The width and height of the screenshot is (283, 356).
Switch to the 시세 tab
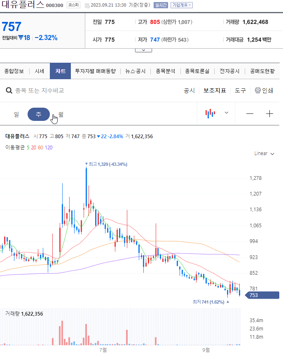coord(39,71)
